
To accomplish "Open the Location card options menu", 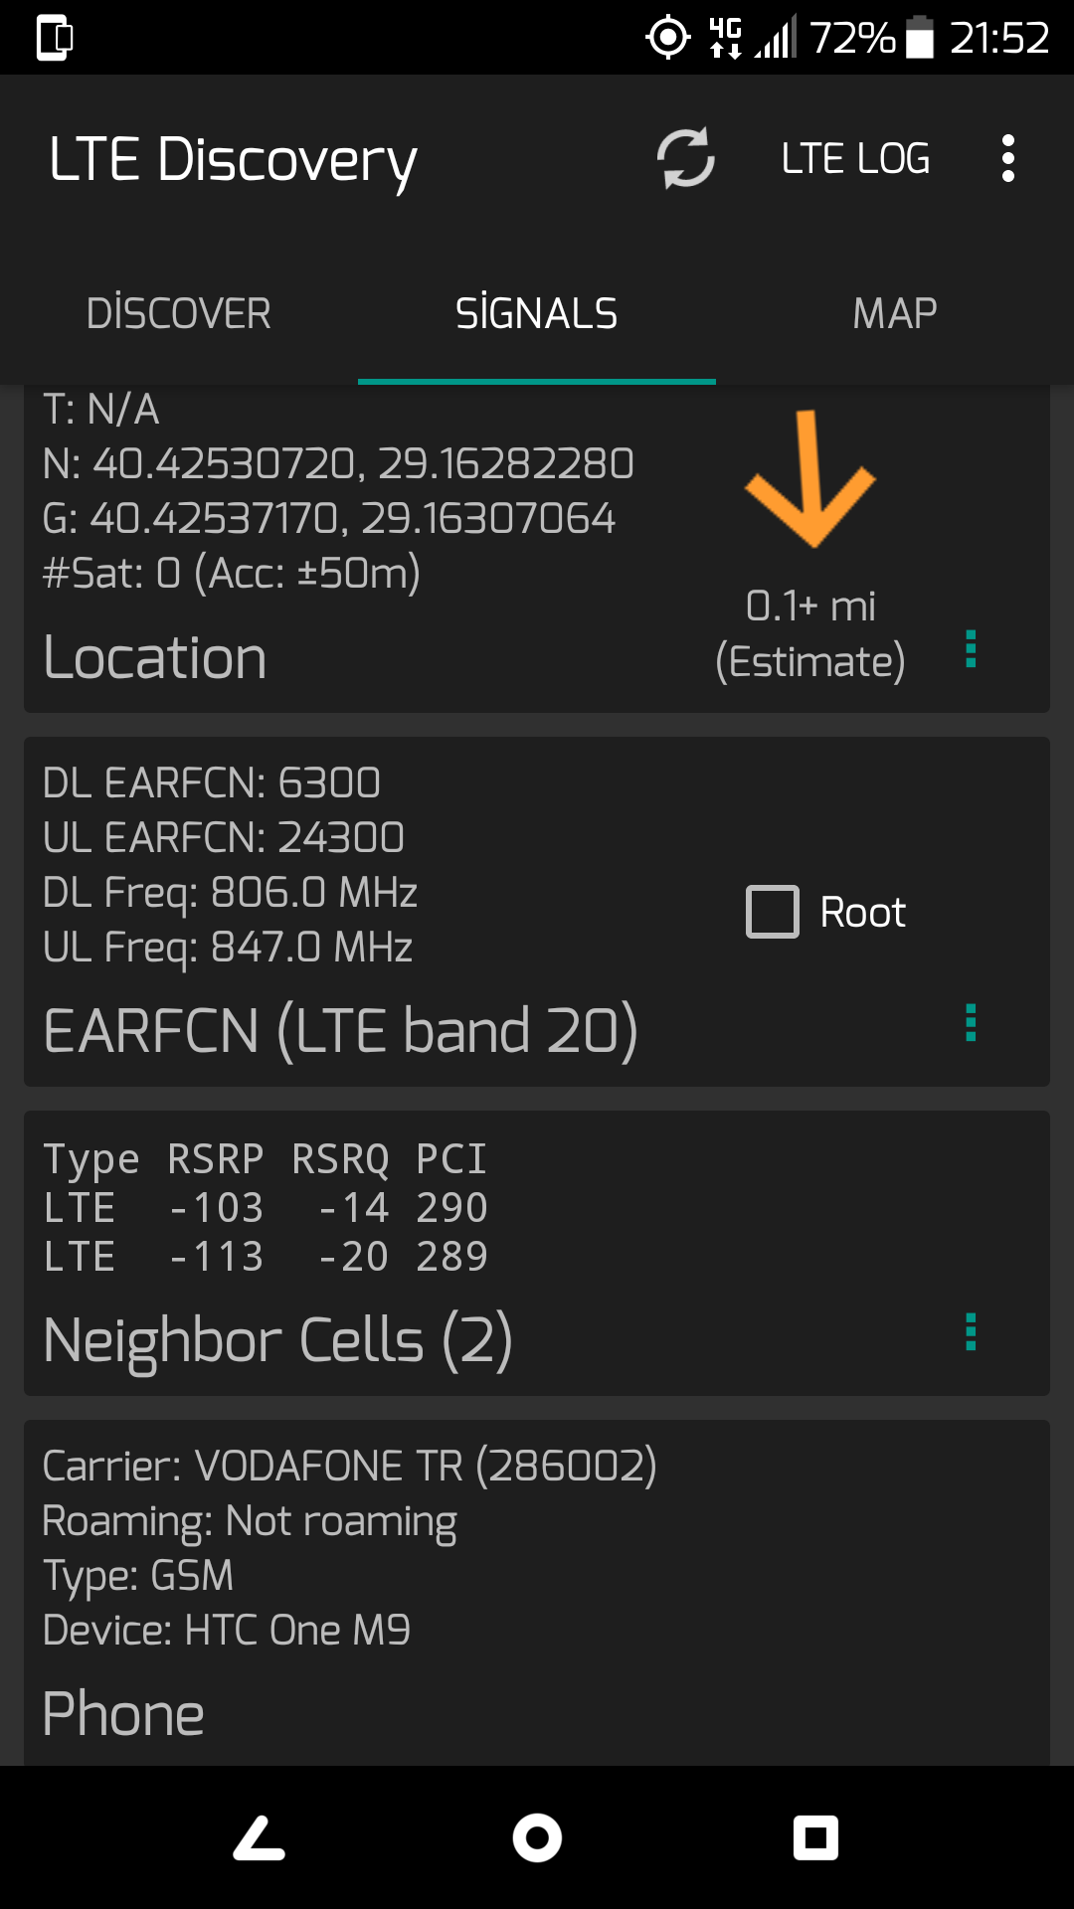I will tap(971, 649).
